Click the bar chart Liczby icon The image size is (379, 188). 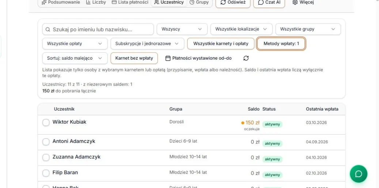pyautogui.click(x=88, y=3)
